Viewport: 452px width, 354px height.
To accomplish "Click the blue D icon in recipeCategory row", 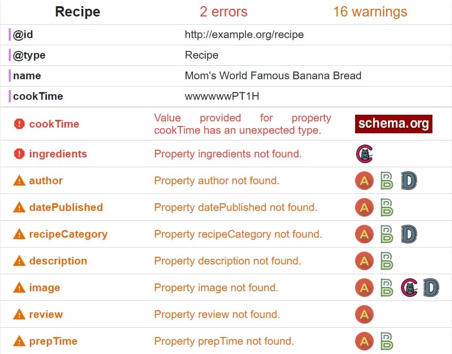I will pos(409,234).
